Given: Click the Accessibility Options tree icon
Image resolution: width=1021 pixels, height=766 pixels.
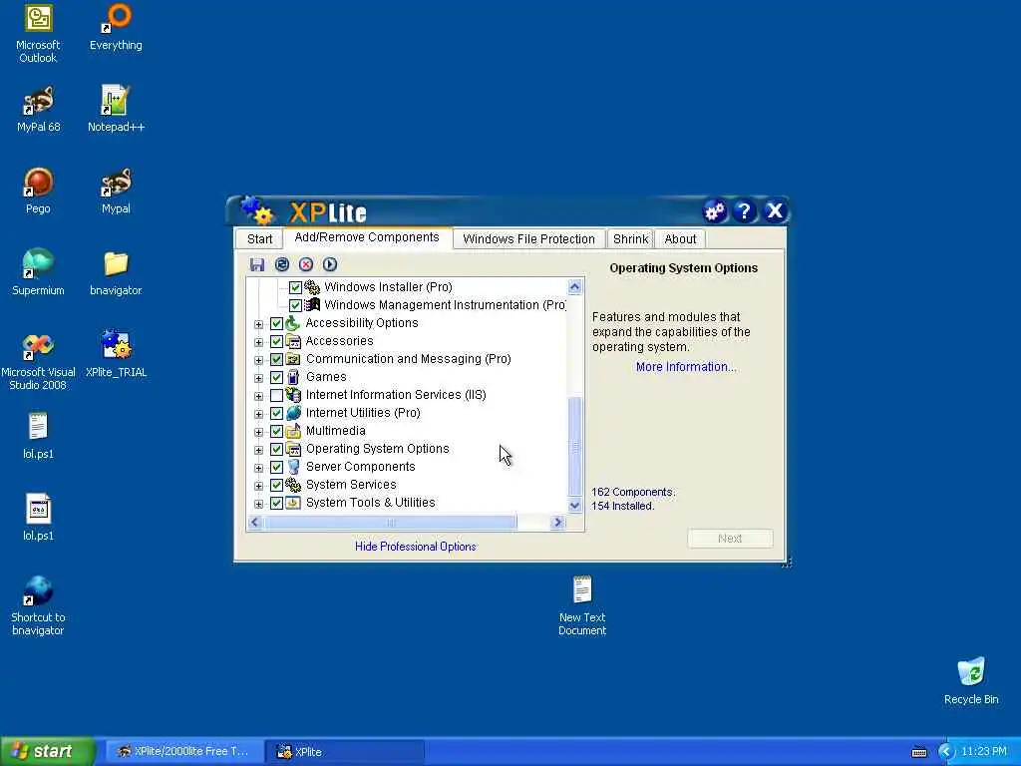Looking at the screenshot, I should pyautogui.click(x=293, y=323).
